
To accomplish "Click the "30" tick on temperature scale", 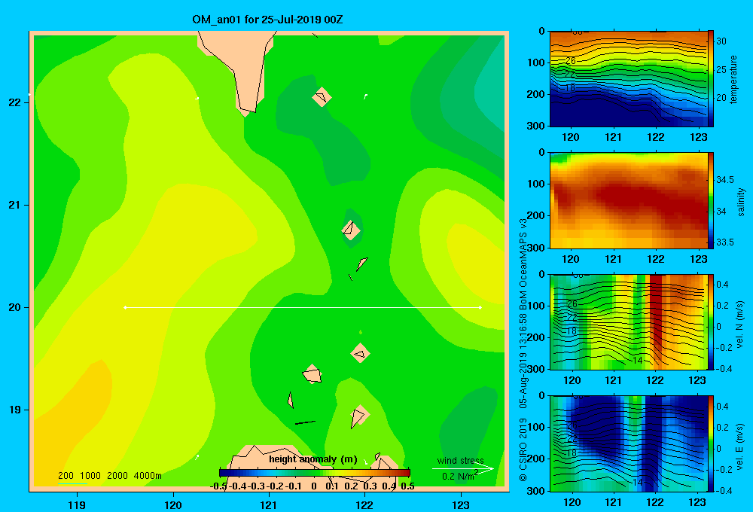I will pyautogui.click(x=721, y=41).
